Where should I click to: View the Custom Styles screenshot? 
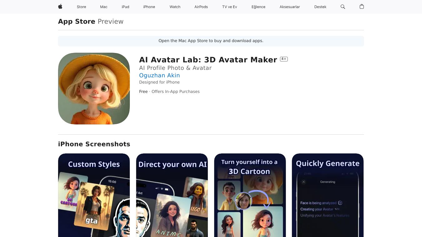click(x=94, y=195)
